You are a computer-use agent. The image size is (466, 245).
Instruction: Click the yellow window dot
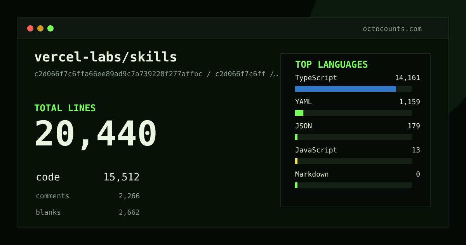40,28
